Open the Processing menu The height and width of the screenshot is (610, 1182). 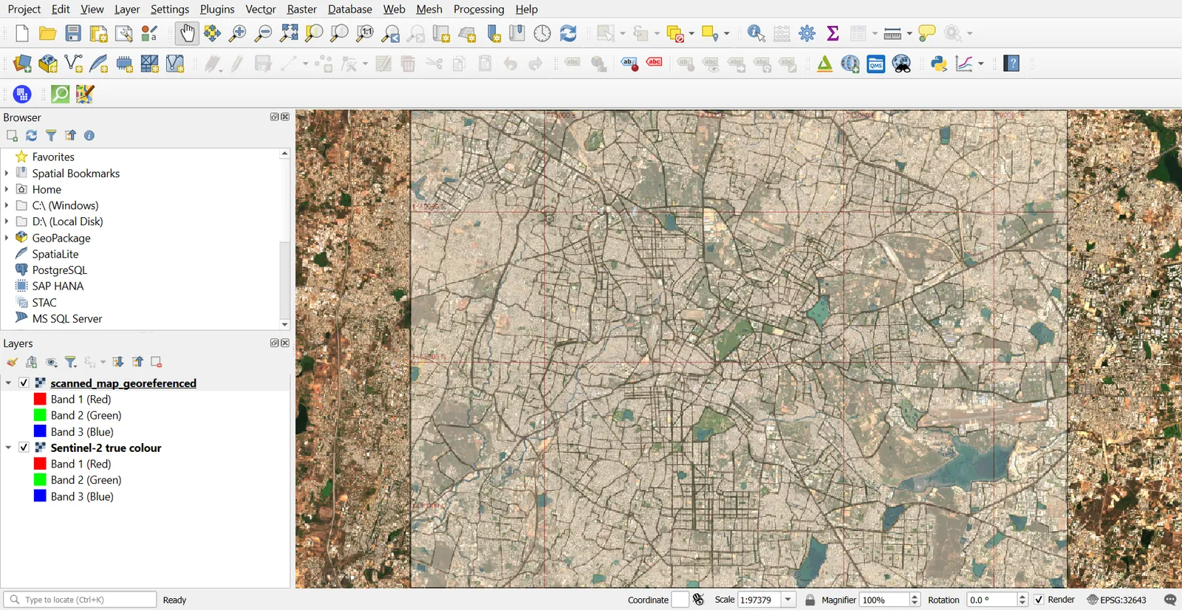tap(479, 10)
